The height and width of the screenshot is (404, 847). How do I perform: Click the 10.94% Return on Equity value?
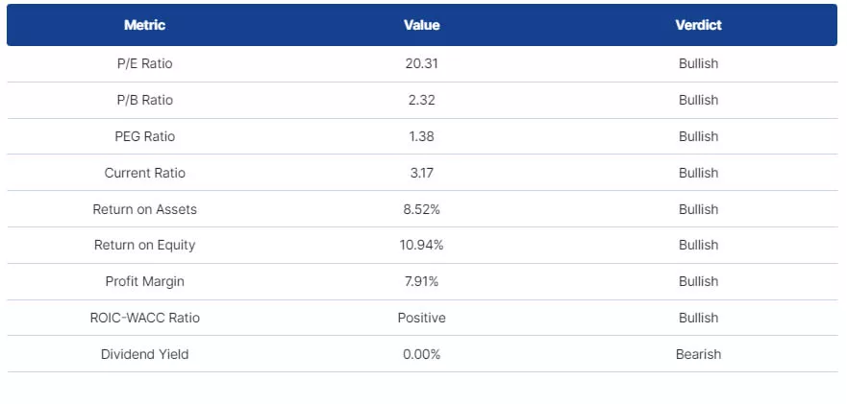tap(421, 245)
